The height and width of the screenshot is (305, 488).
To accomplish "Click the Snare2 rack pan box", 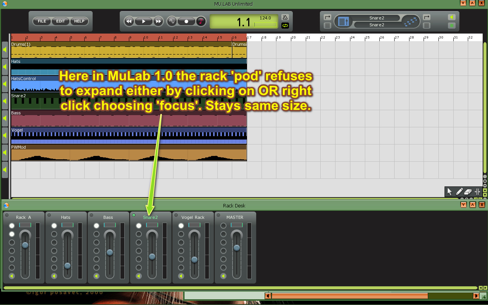I will click(x=152, y=225).
